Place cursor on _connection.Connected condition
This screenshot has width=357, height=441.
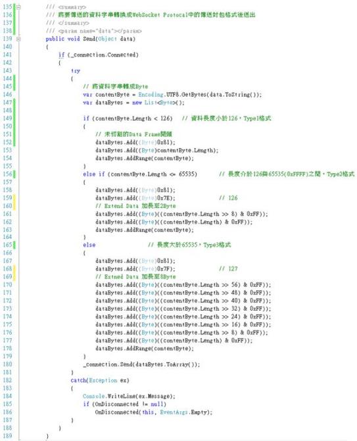(103, 55)
